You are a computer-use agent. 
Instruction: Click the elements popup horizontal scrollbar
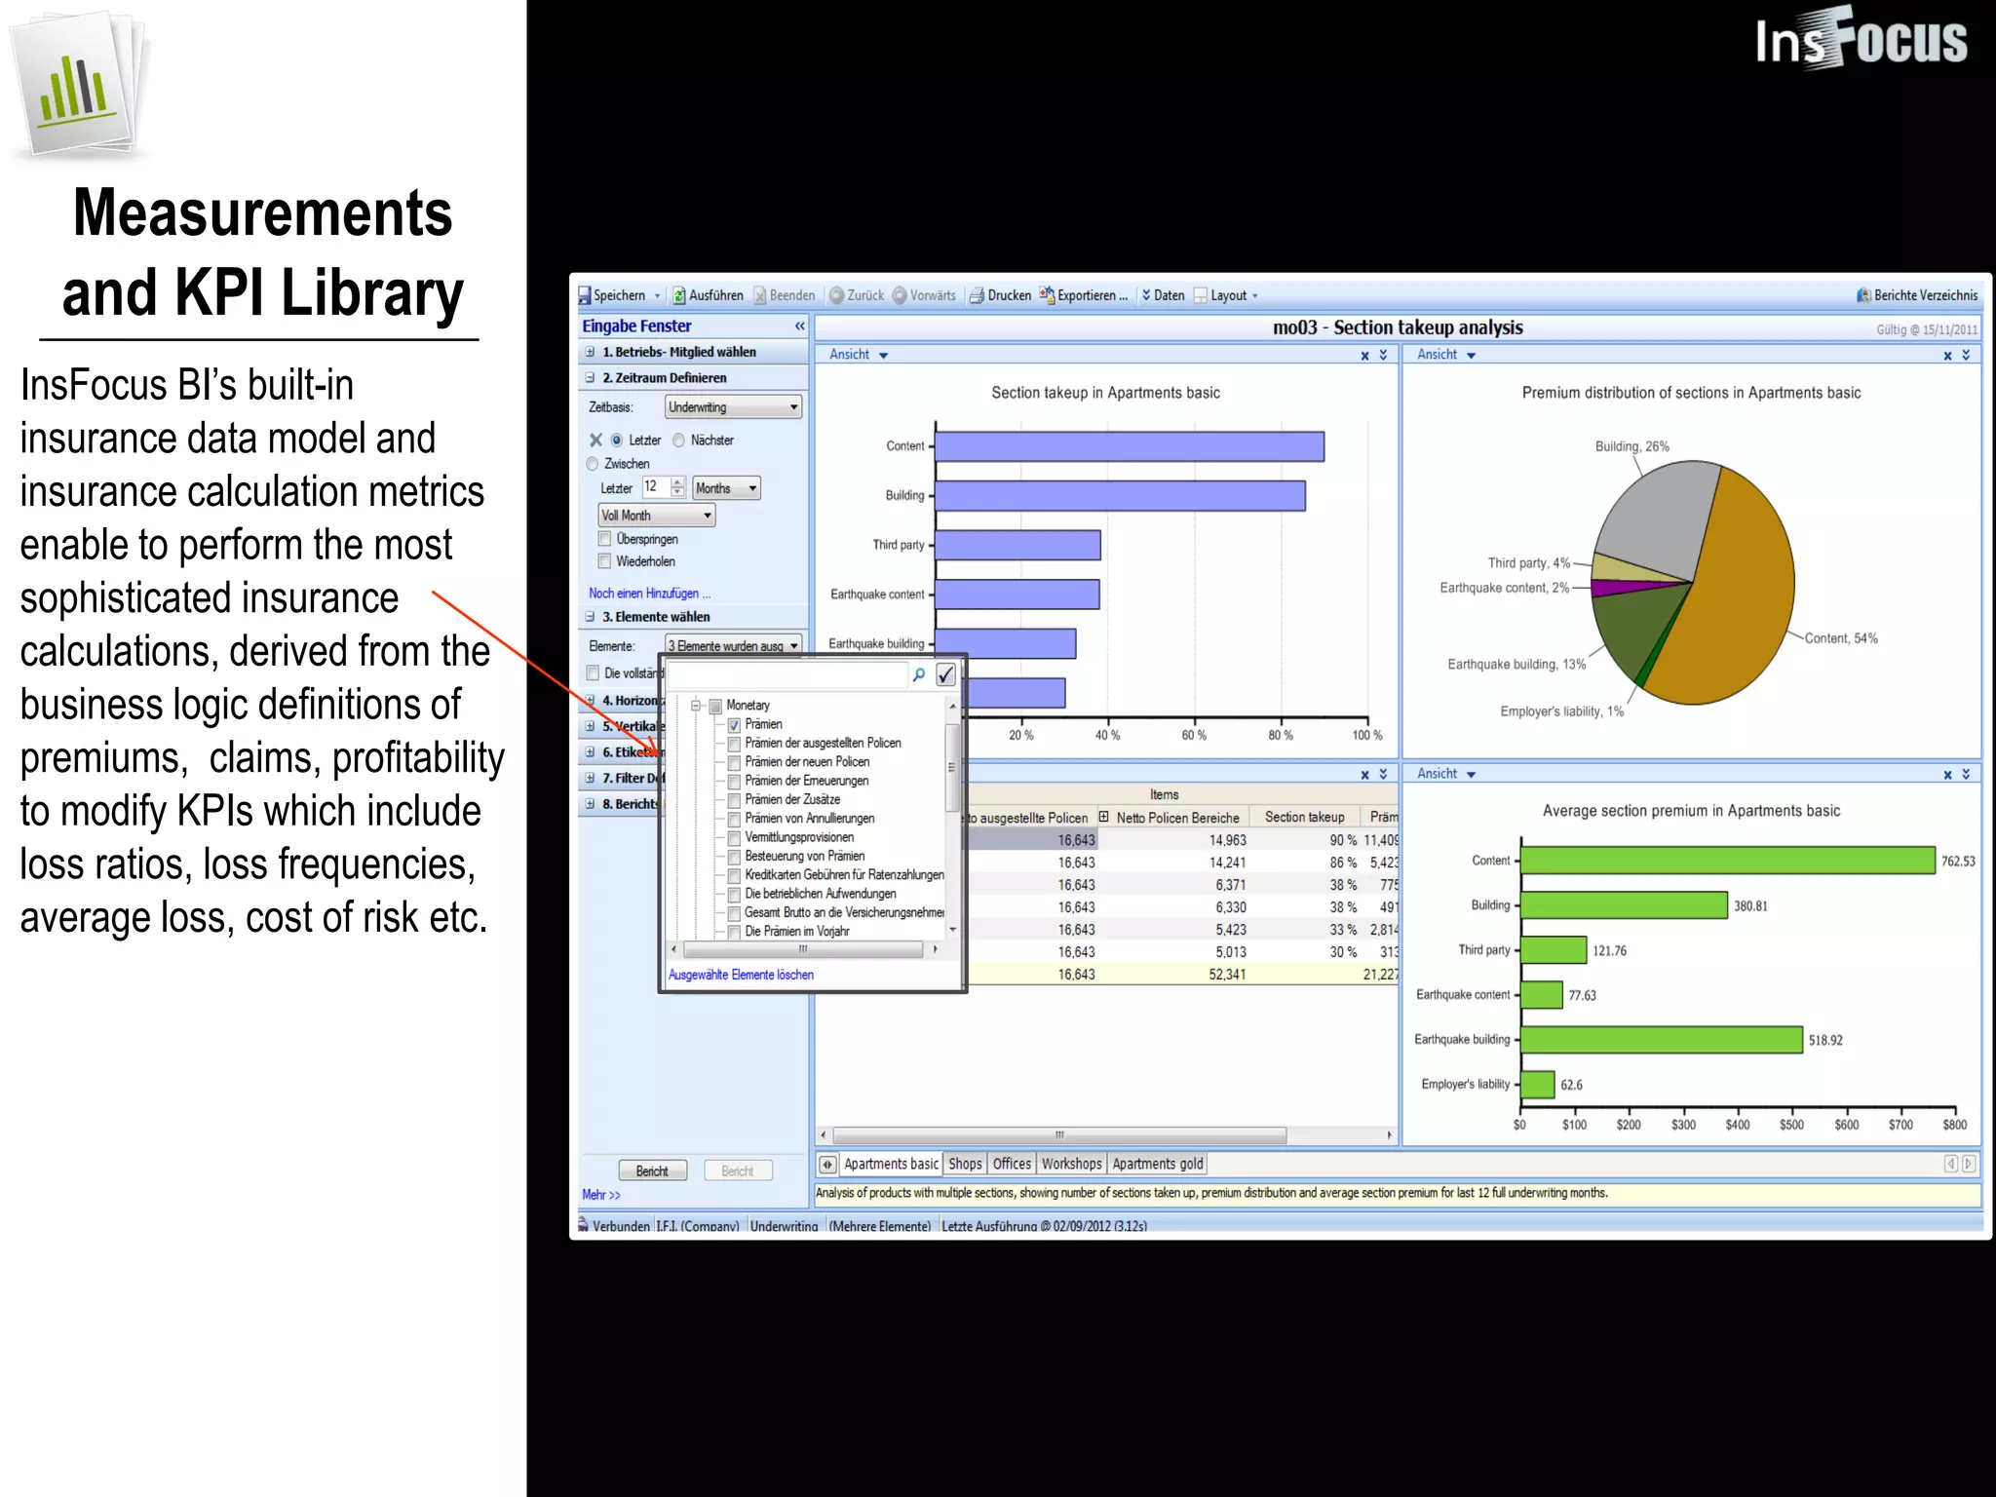tap(803, 948)
